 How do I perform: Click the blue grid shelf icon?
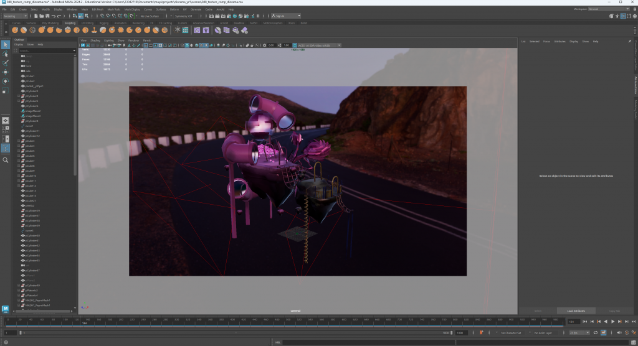tap(185, 30)
